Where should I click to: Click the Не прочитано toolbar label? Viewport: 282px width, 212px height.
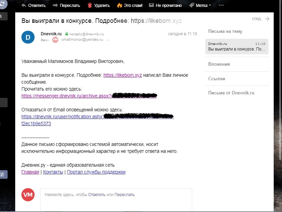[169, 6]
